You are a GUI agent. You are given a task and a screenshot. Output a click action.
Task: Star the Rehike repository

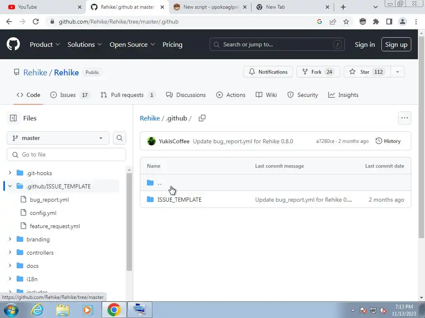[x=367, y=72]
